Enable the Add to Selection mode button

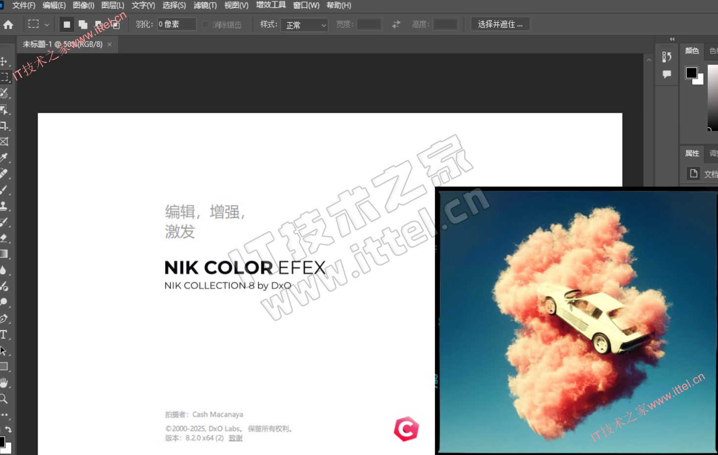coord(83,24)
